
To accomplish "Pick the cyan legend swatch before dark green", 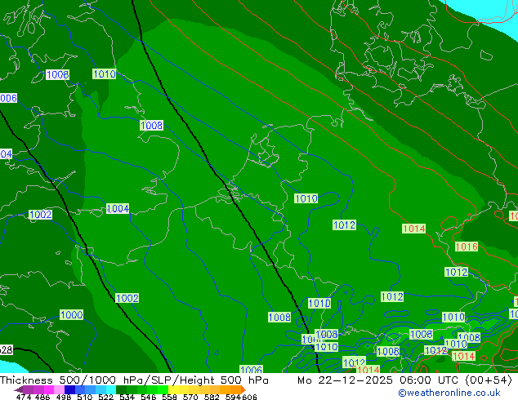I will click(x=111, y=389).
